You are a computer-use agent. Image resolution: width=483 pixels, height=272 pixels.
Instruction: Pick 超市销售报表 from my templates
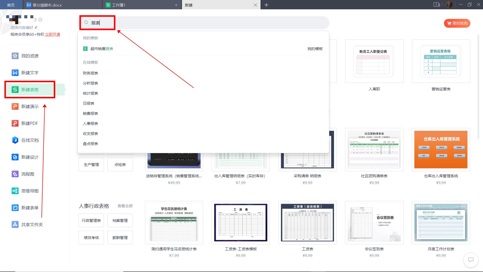pos(102,49)
